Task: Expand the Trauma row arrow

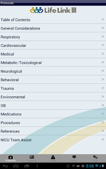Action: pyautogui.click(x=103, y=88)
